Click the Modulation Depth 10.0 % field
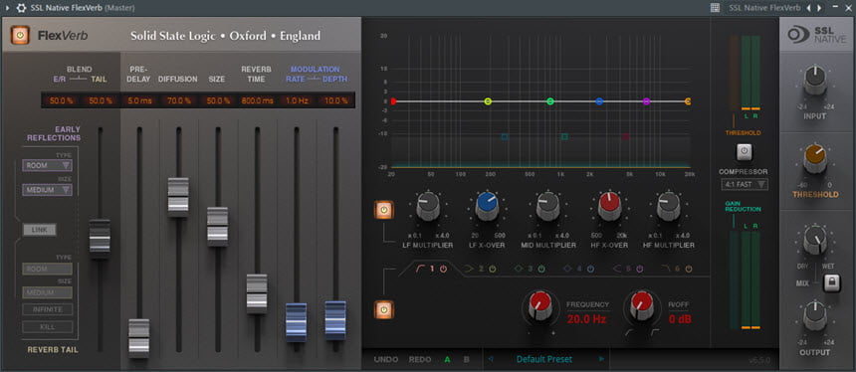The height and width of the screenshot is (372, 856). (x=335, y=100)
